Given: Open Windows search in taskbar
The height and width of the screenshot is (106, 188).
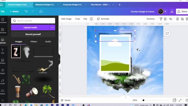Looking at the screenshot, I should [x=5, y=105].
